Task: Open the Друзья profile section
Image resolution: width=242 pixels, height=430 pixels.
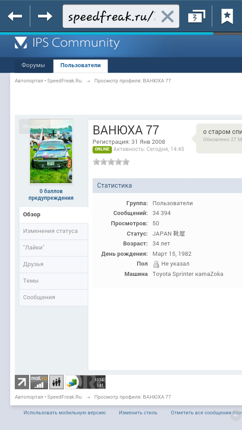Action: coord(53,264)
